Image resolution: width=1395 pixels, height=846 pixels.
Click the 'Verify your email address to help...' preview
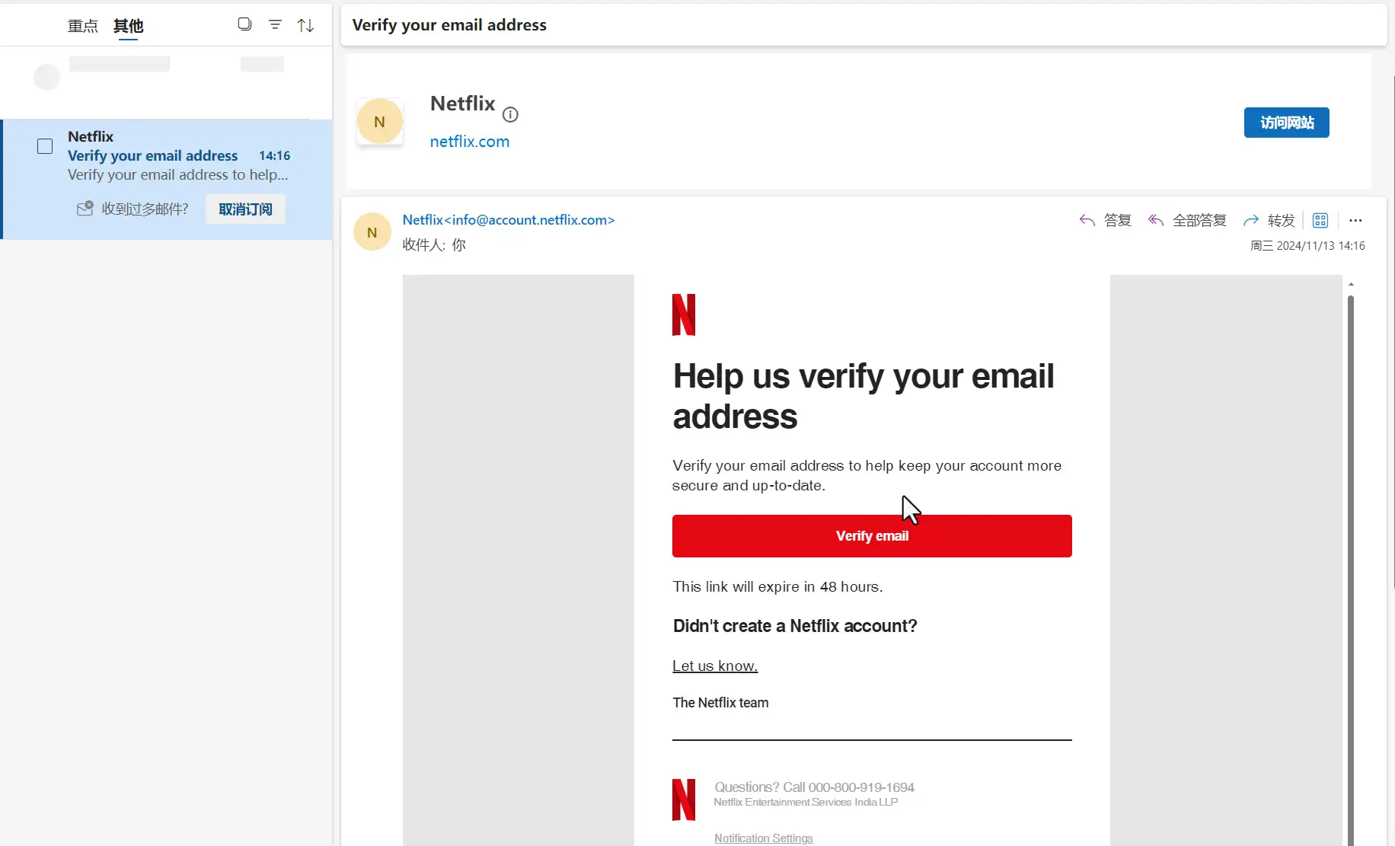(x=177, y=174)
